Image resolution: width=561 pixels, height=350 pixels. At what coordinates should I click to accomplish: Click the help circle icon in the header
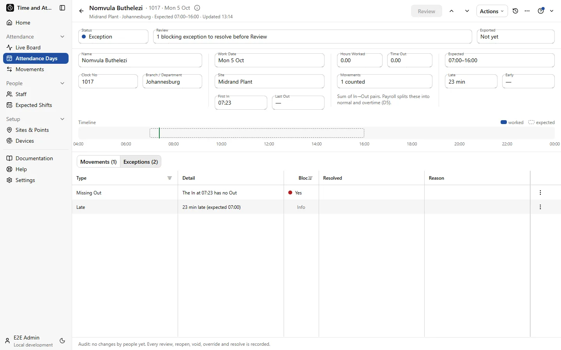click(x=541, y=11)
